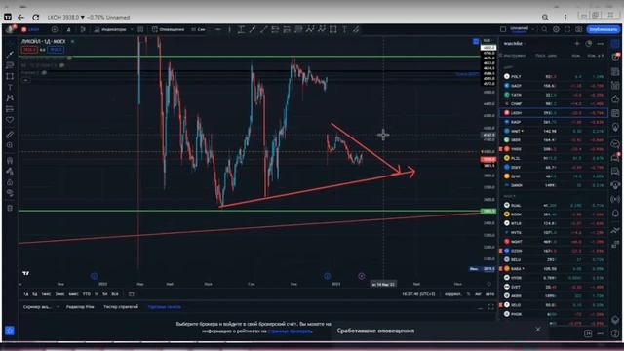Open the Unnamed layout name dropdown
This screenshot has width=624, height=351.
[x=523, y=29]
